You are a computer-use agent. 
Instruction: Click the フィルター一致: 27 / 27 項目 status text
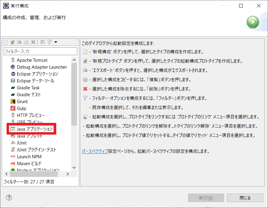point(29,182)
